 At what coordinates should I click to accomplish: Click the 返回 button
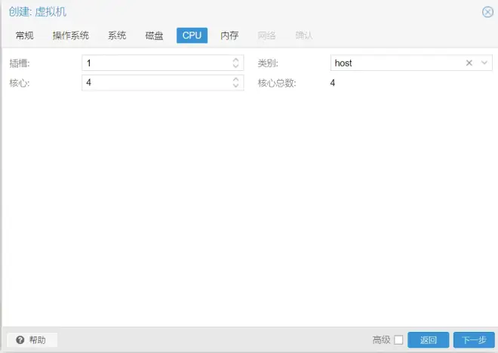click(428, 340)
